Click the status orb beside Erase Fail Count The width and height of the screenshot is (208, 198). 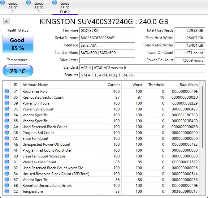click(x=7, y=139)
